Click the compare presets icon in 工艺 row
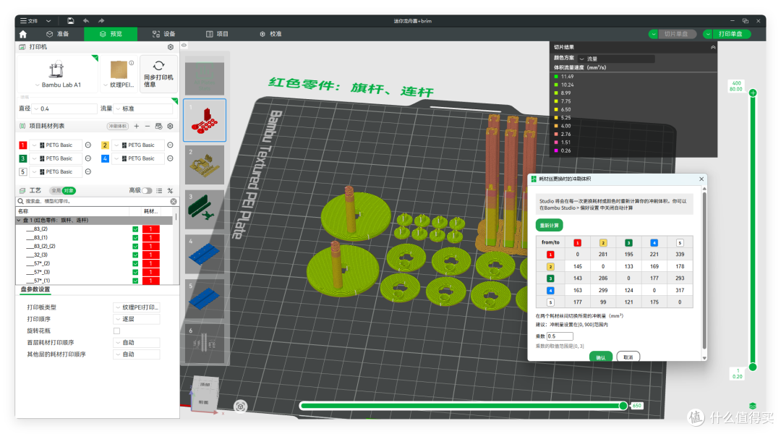The width and height of the screenshot is (781, 434). pos(171,190)
